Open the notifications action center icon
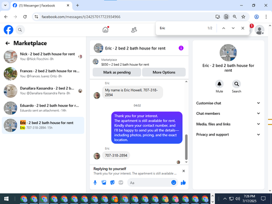The height and width of the screenshot is (204, 272). (263, 199)
